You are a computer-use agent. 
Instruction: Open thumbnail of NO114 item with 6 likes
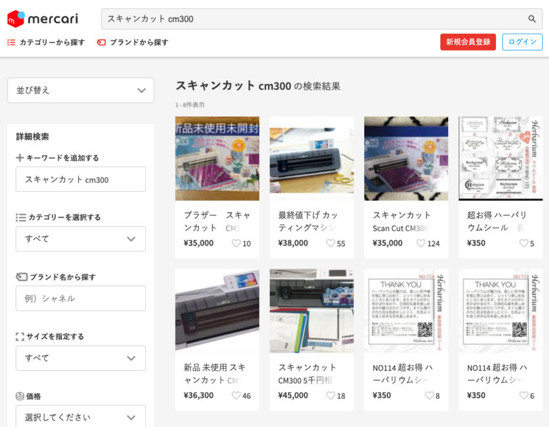[x=501, y=311]
